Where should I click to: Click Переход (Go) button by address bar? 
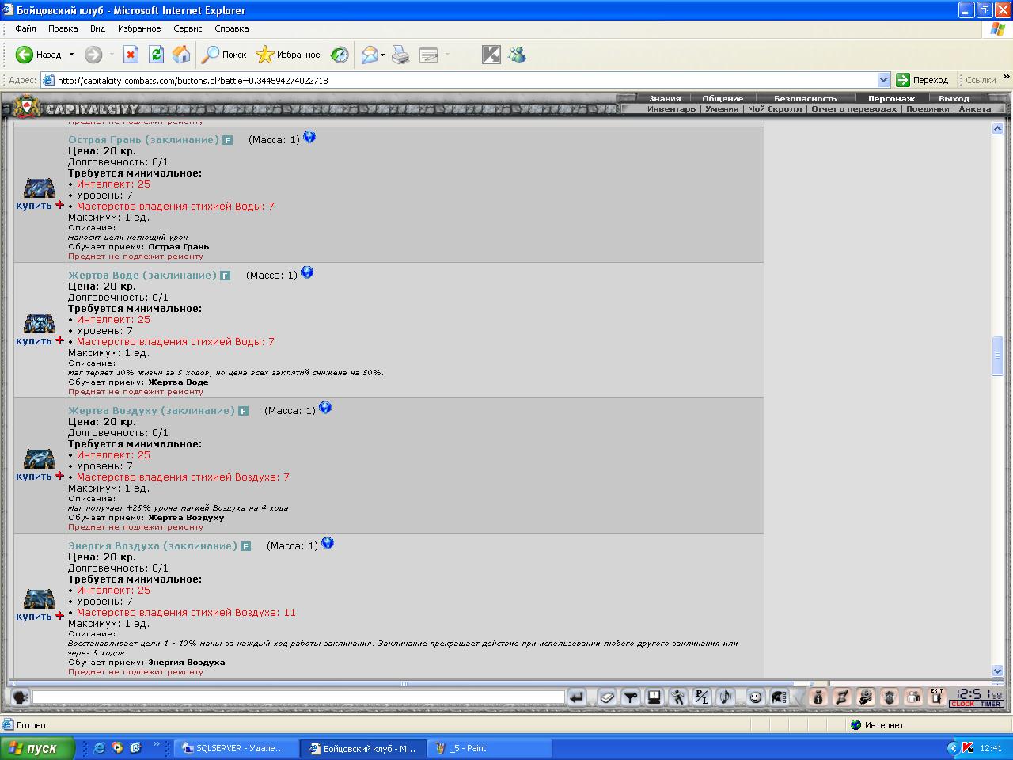(x=922, y=80)
